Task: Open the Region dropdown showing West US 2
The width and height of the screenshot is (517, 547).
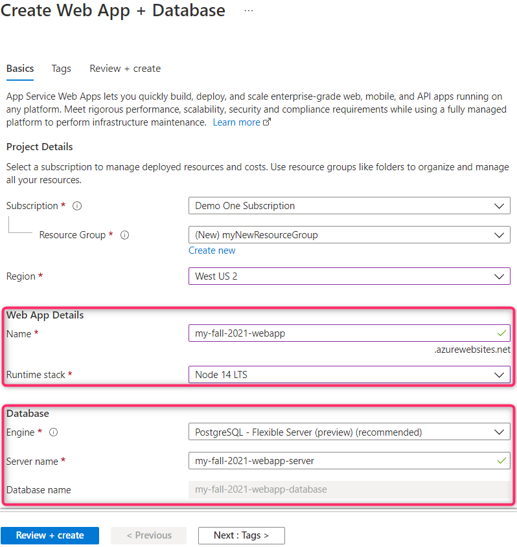Action: (349, 276)
